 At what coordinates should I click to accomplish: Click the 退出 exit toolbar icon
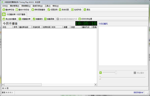click(85, 10)
